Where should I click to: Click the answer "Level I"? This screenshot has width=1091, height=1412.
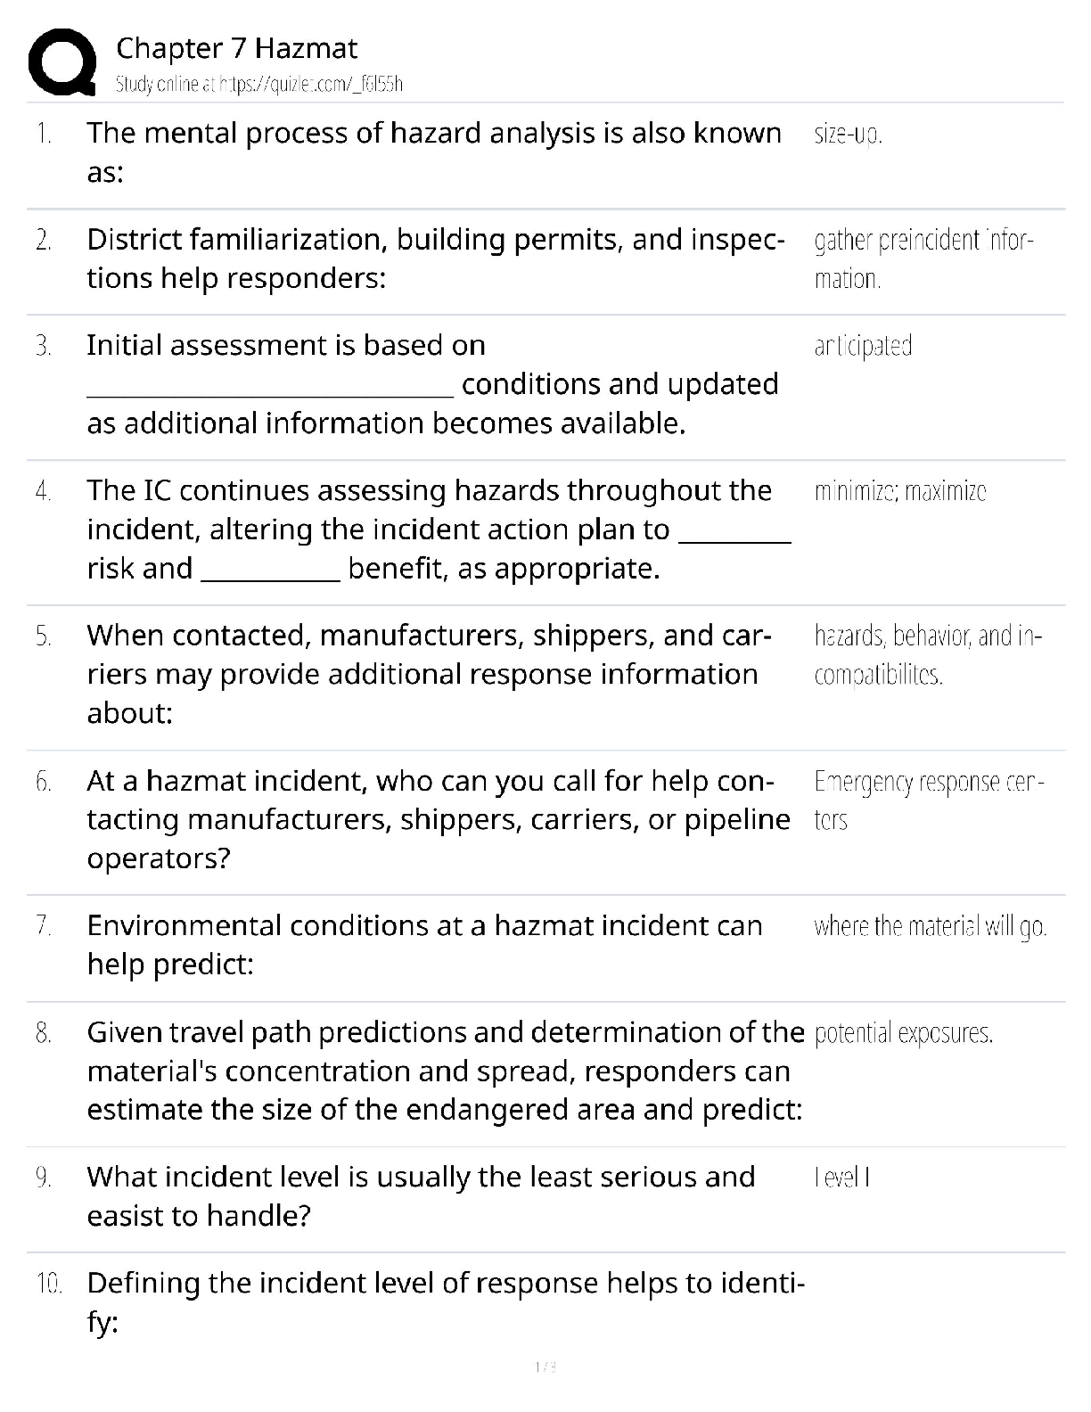[x=841, y=1178]
